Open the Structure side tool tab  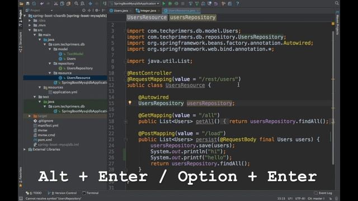point(21,42)
